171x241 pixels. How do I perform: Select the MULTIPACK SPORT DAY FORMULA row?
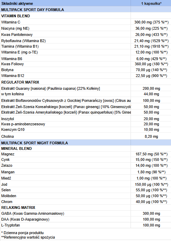click(86, 10)
